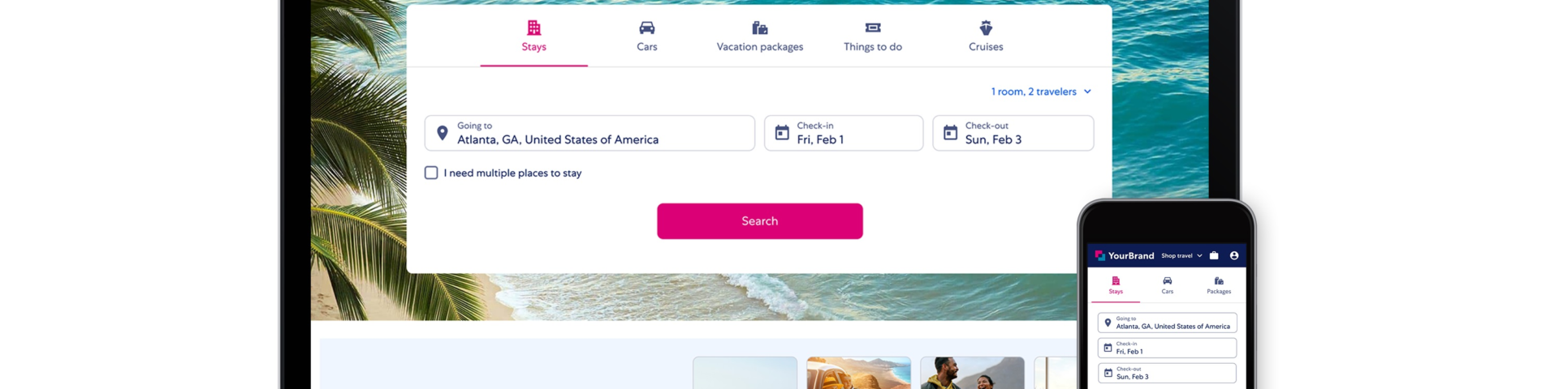Click the Check-in calendar icon
This screenshot has width=1559, height=389.
coord(782,133)
